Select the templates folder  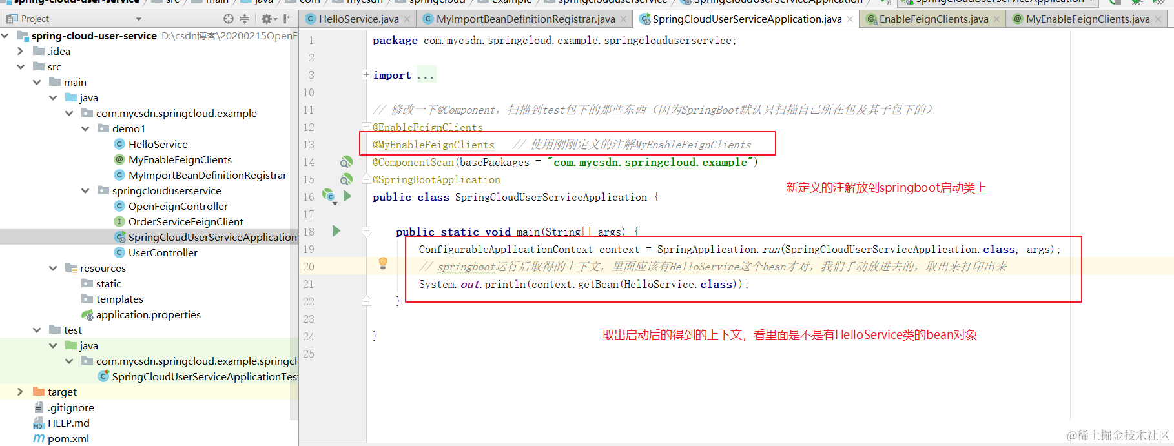[x=119, y=299]
